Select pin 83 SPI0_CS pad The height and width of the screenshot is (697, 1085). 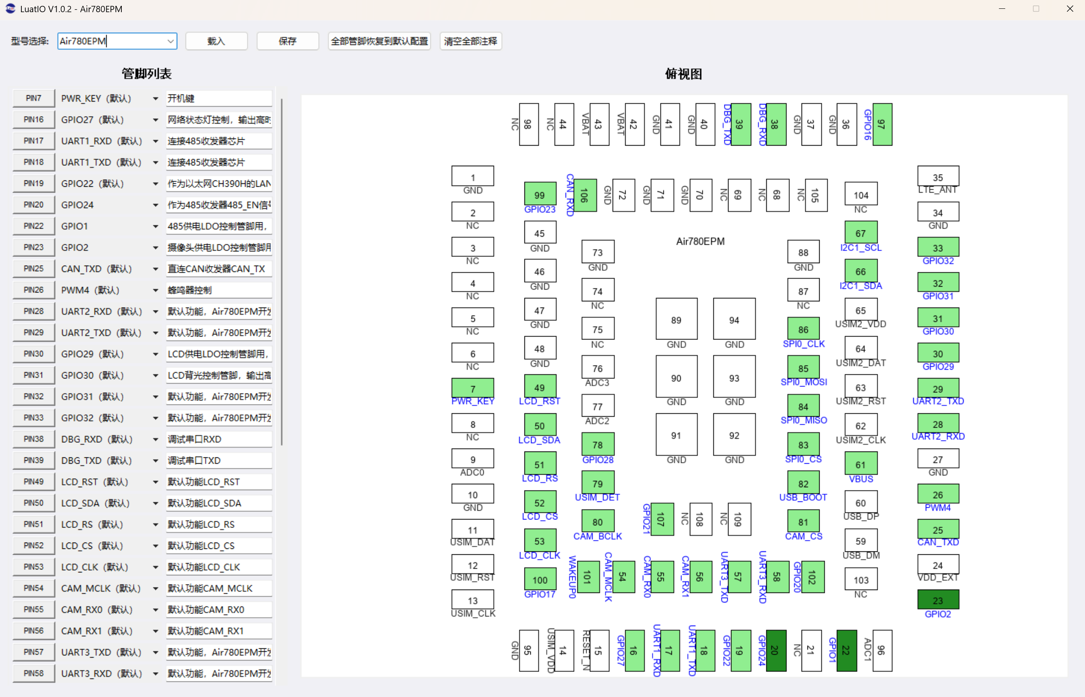(x=803, y=444)
